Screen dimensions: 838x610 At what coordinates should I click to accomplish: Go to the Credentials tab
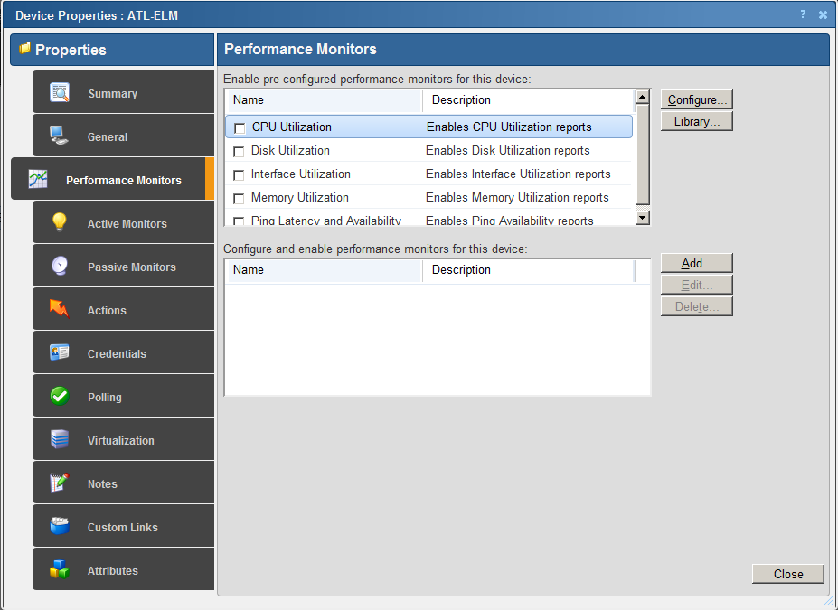[124, 352]
